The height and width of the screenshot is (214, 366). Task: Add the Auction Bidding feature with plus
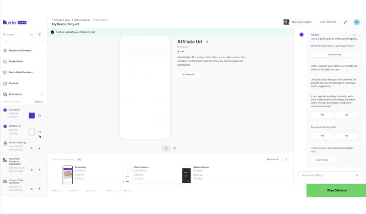pyautogui.click(x=40, y=148)
